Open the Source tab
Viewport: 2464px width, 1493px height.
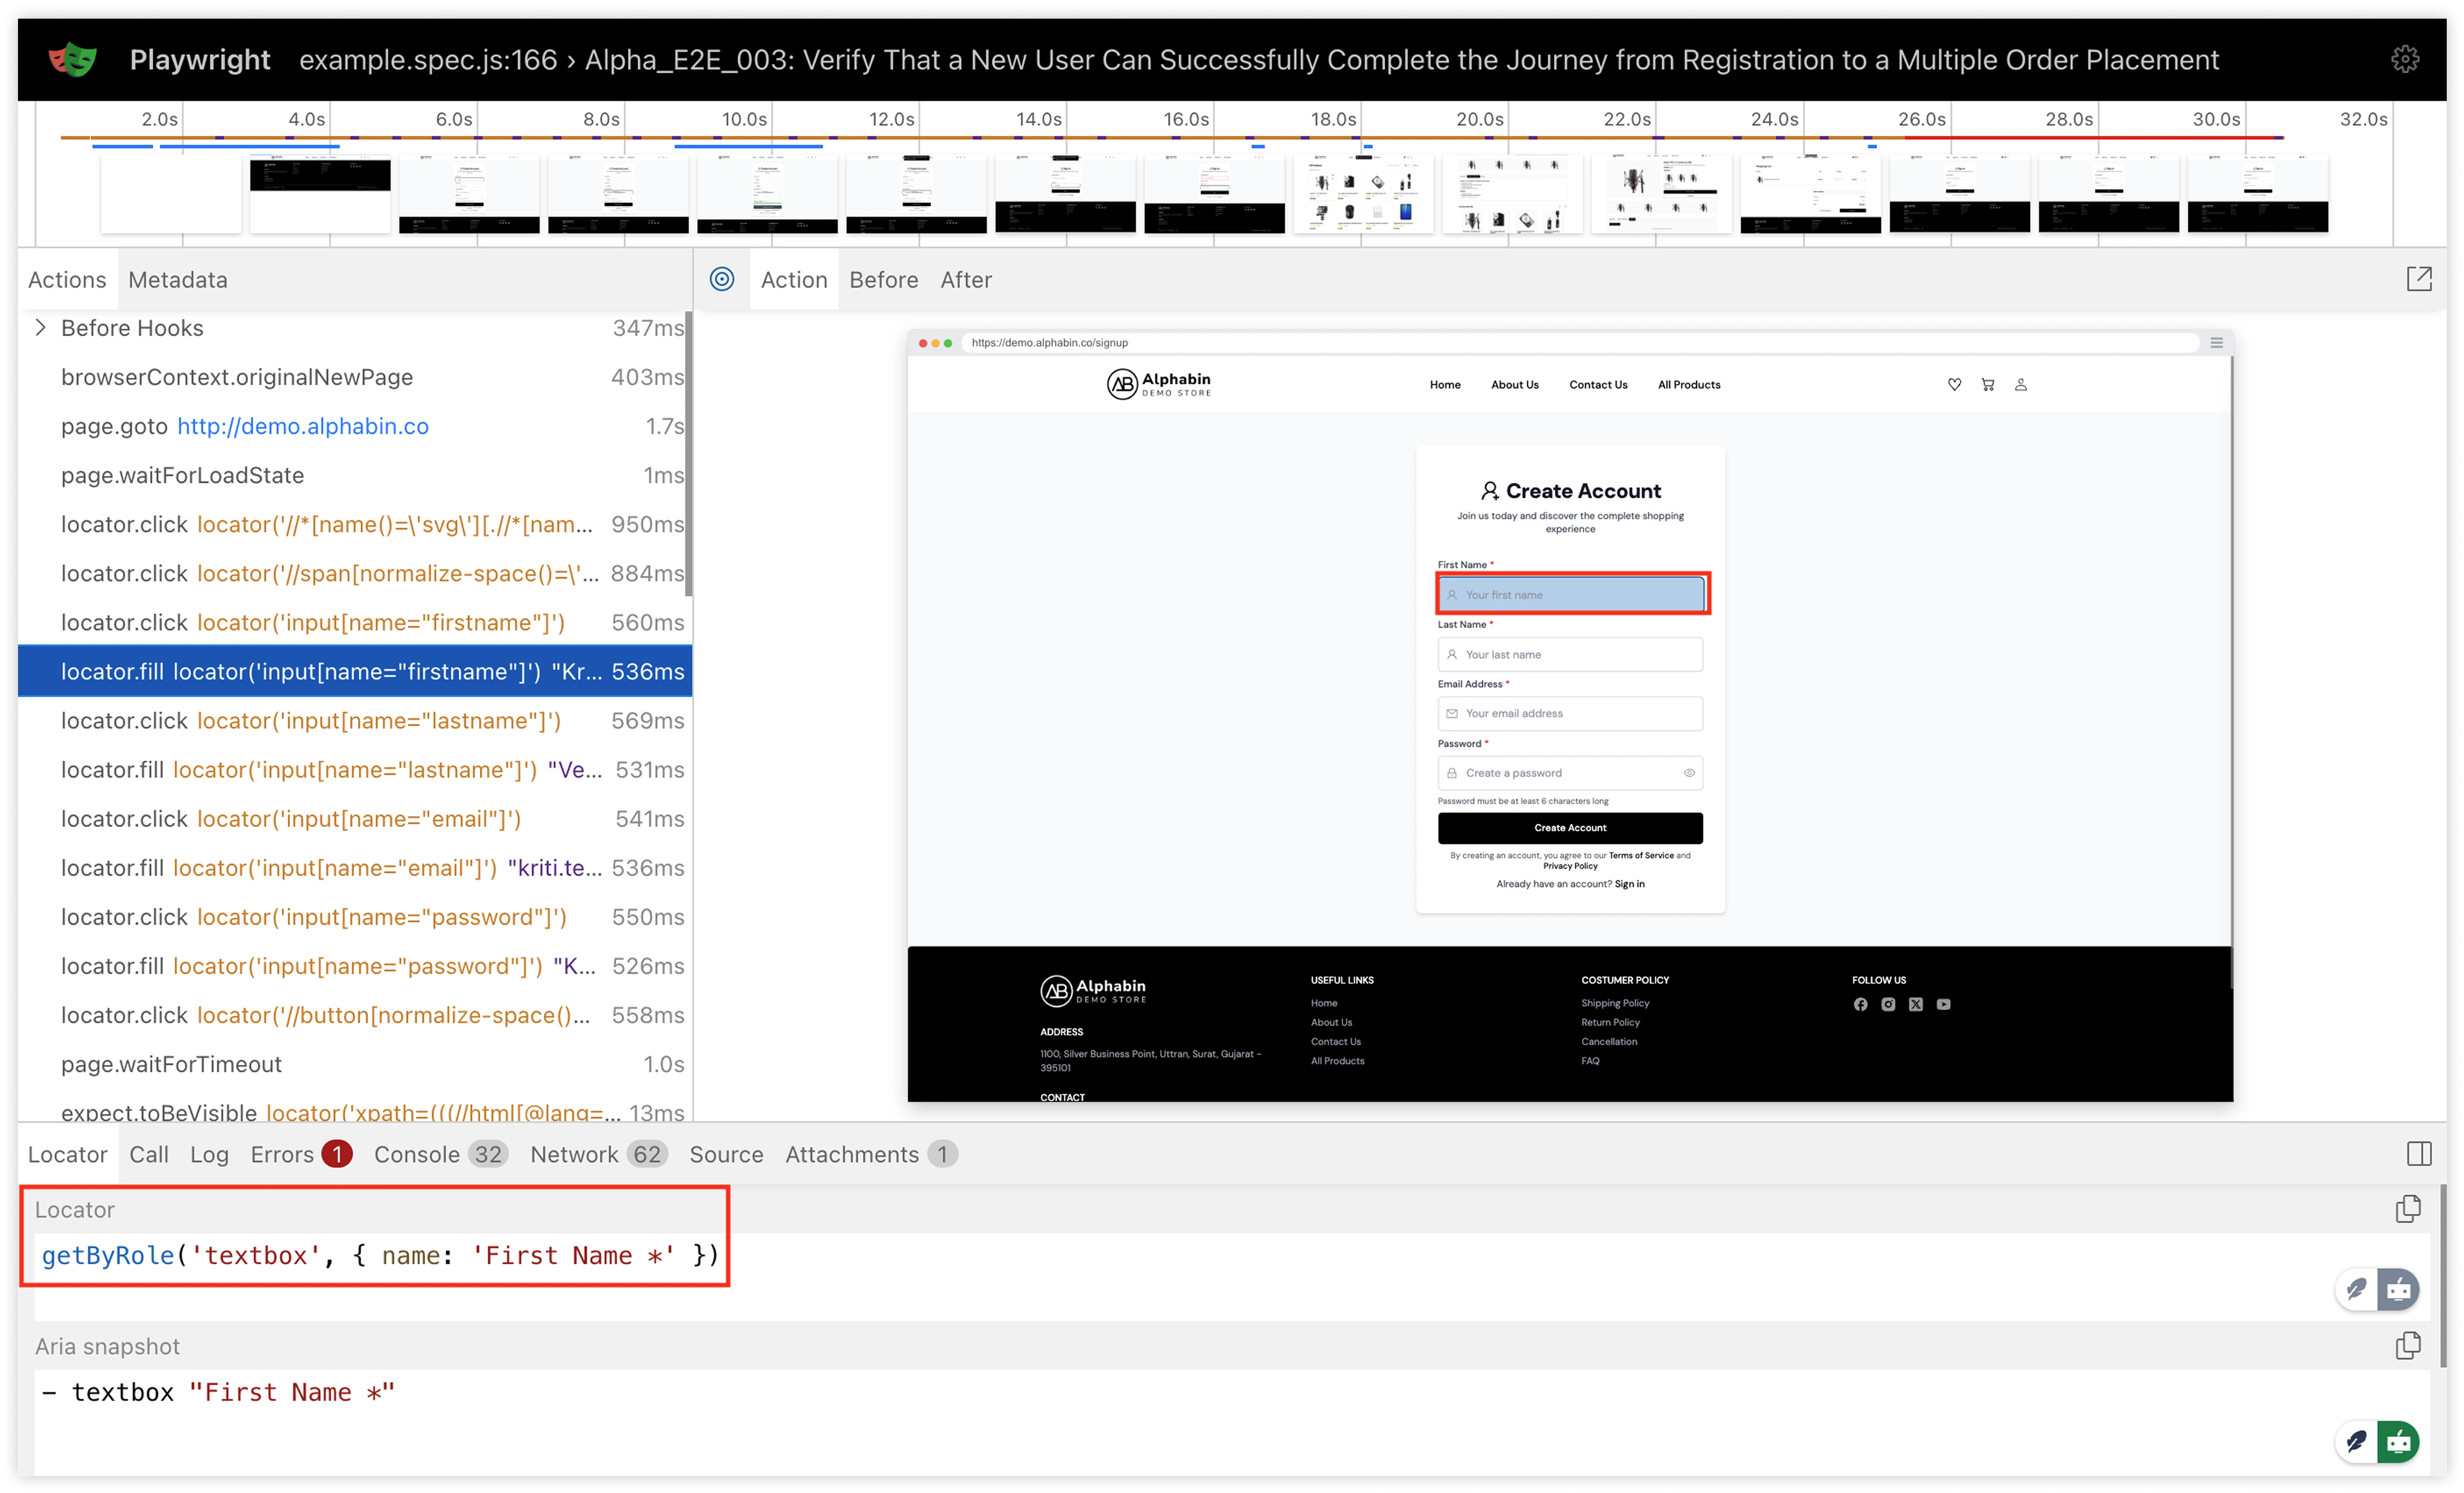(726, 1154)
